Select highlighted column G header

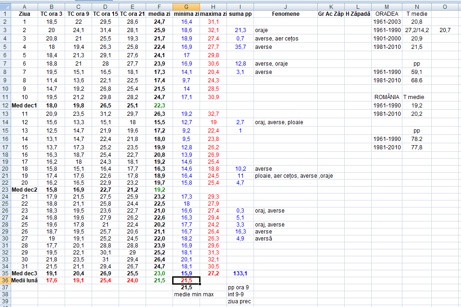click(x=186, y=7)
